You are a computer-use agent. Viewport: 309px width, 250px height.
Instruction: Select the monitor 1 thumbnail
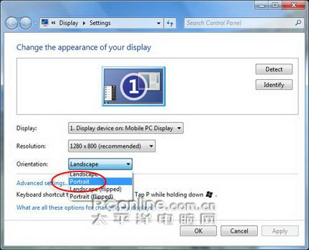[x=133, y=86]
